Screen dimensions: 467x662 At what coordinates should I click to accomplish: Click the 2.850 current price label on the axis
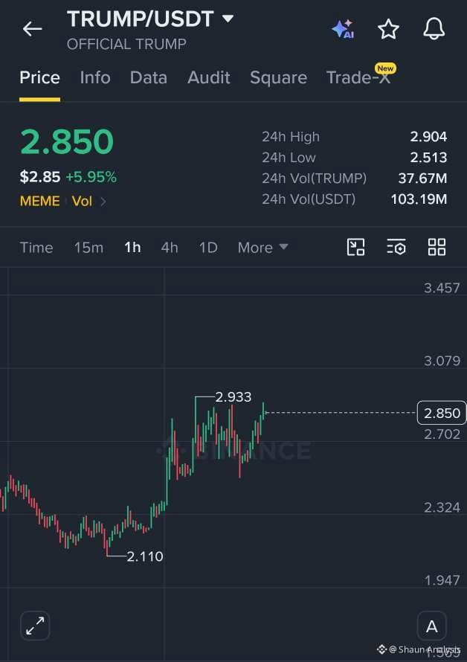(442, 413)
